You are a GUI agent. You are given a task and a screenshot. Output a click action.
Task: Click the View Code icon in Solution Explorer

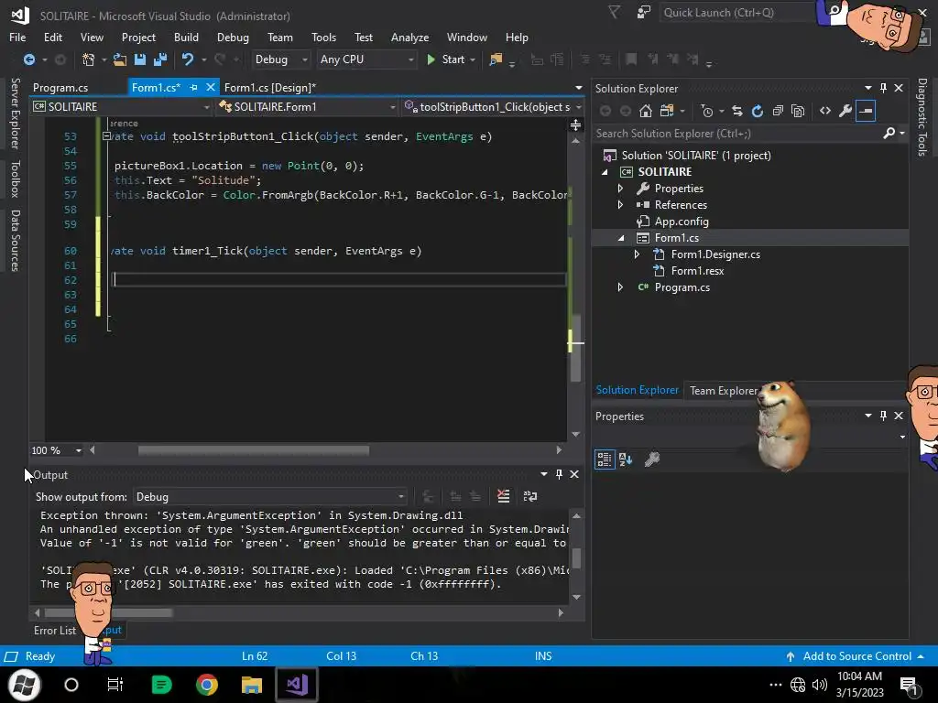coord(825,111)
